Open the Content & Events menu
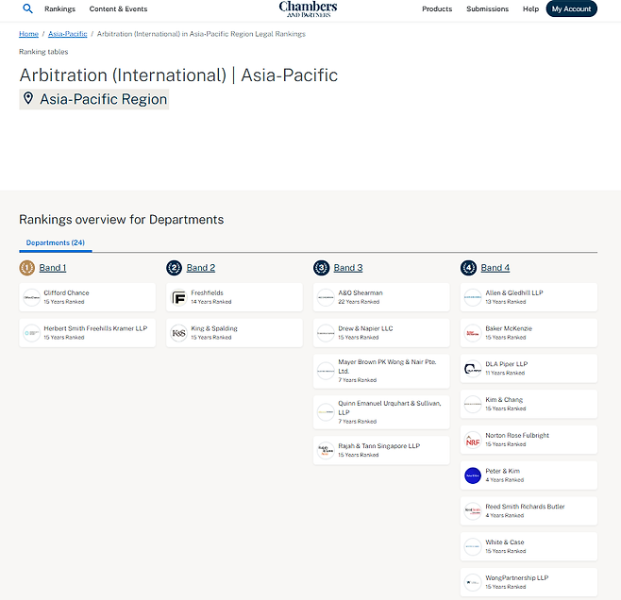 (118, 9)
